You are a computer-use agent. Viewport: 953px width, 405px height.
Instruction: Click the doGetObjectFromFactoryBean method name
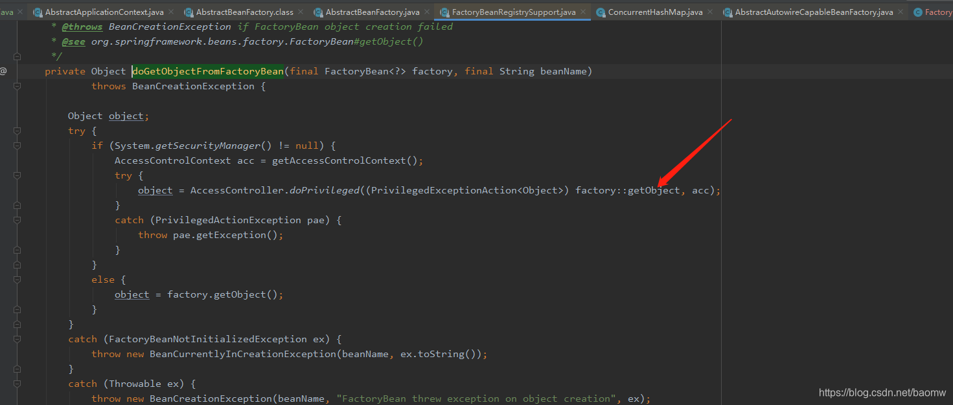pyautogui.click(x=208, y=71)
